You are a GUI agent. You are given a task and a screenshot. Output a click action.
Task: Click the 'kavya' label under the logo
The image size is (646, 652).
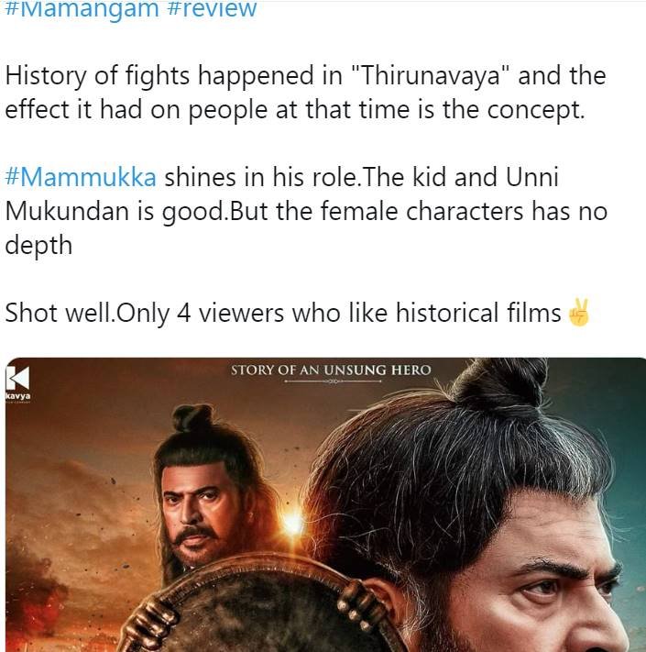pyautogui.click(x=17, y=396)
